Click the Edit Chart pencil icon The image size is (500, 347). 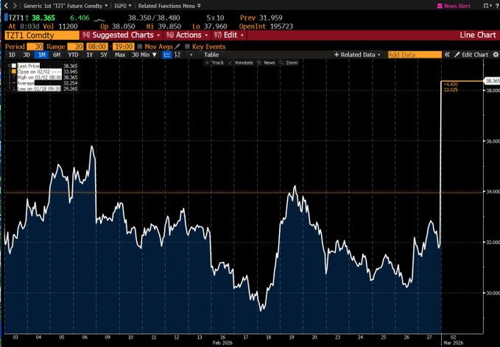pyautogui.click(x=457, y=54)
